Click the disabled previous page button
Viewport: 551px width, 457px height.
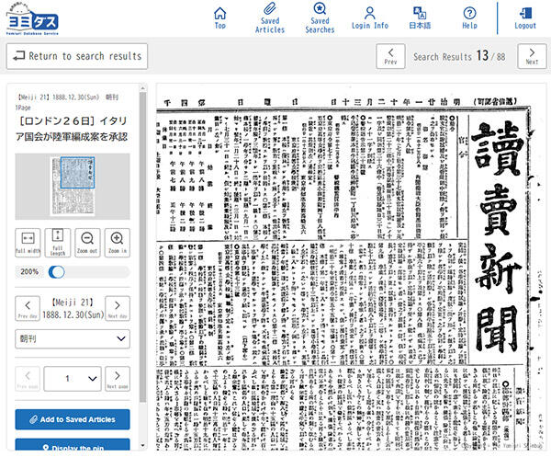(28, 379)
